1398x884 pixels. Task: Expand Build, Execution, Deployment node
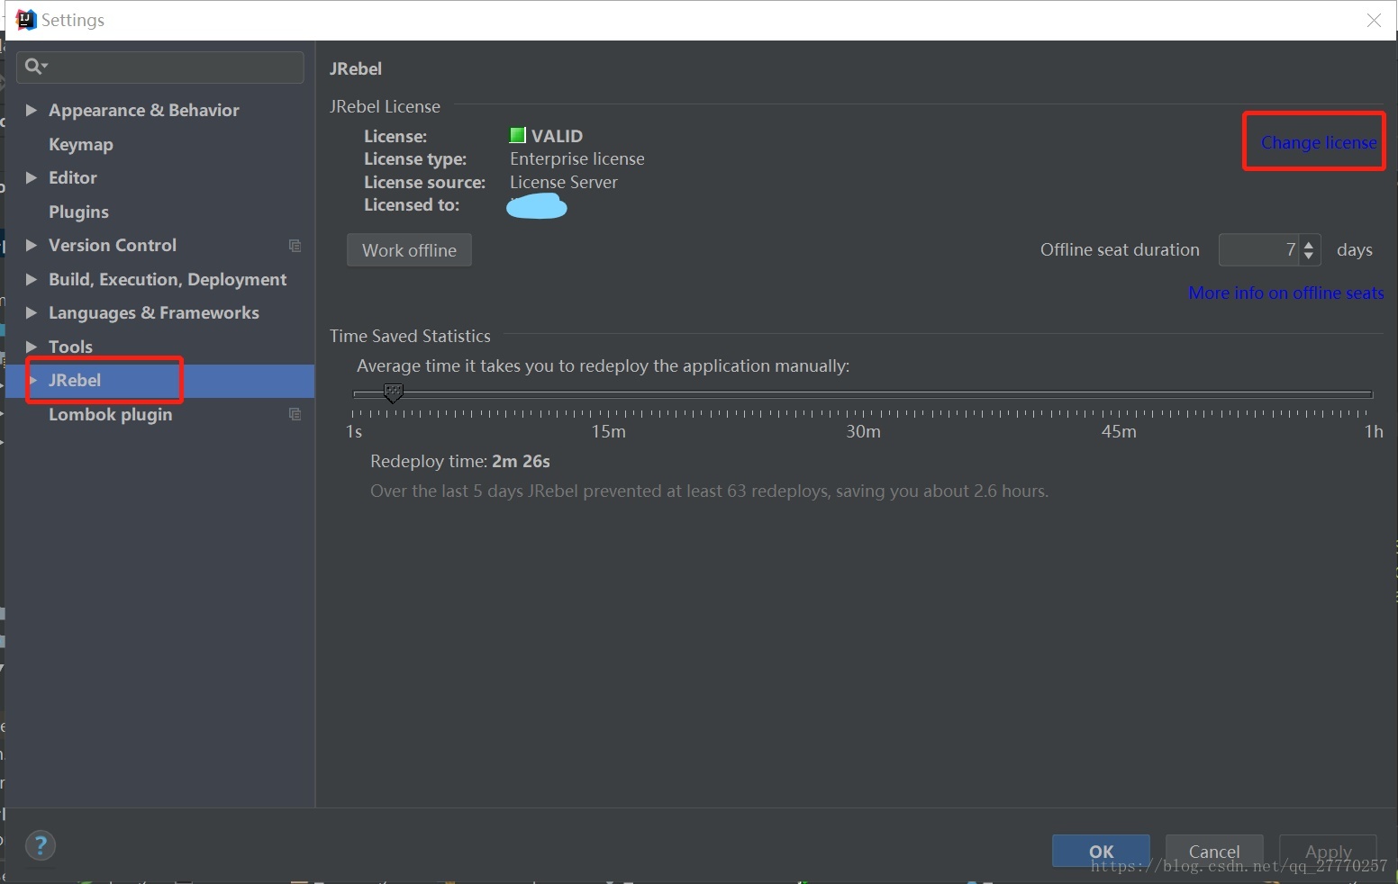coord(31,279)
